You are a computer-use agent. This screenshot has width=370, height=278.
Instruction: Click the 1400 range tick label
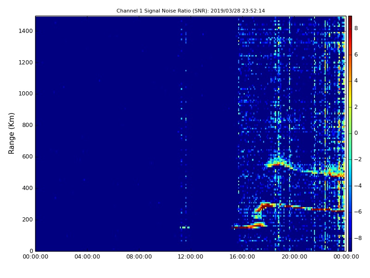(x=26, y=31)
